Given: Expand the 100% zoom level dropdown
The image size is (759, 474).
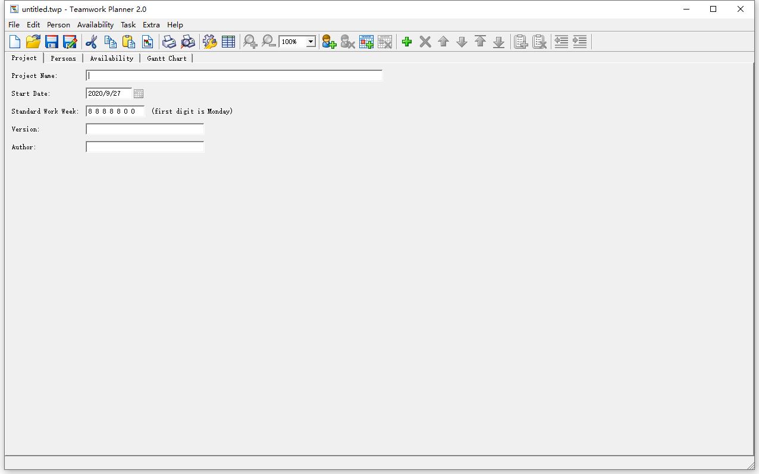Looking at the screenshot, I should (310, 42).
